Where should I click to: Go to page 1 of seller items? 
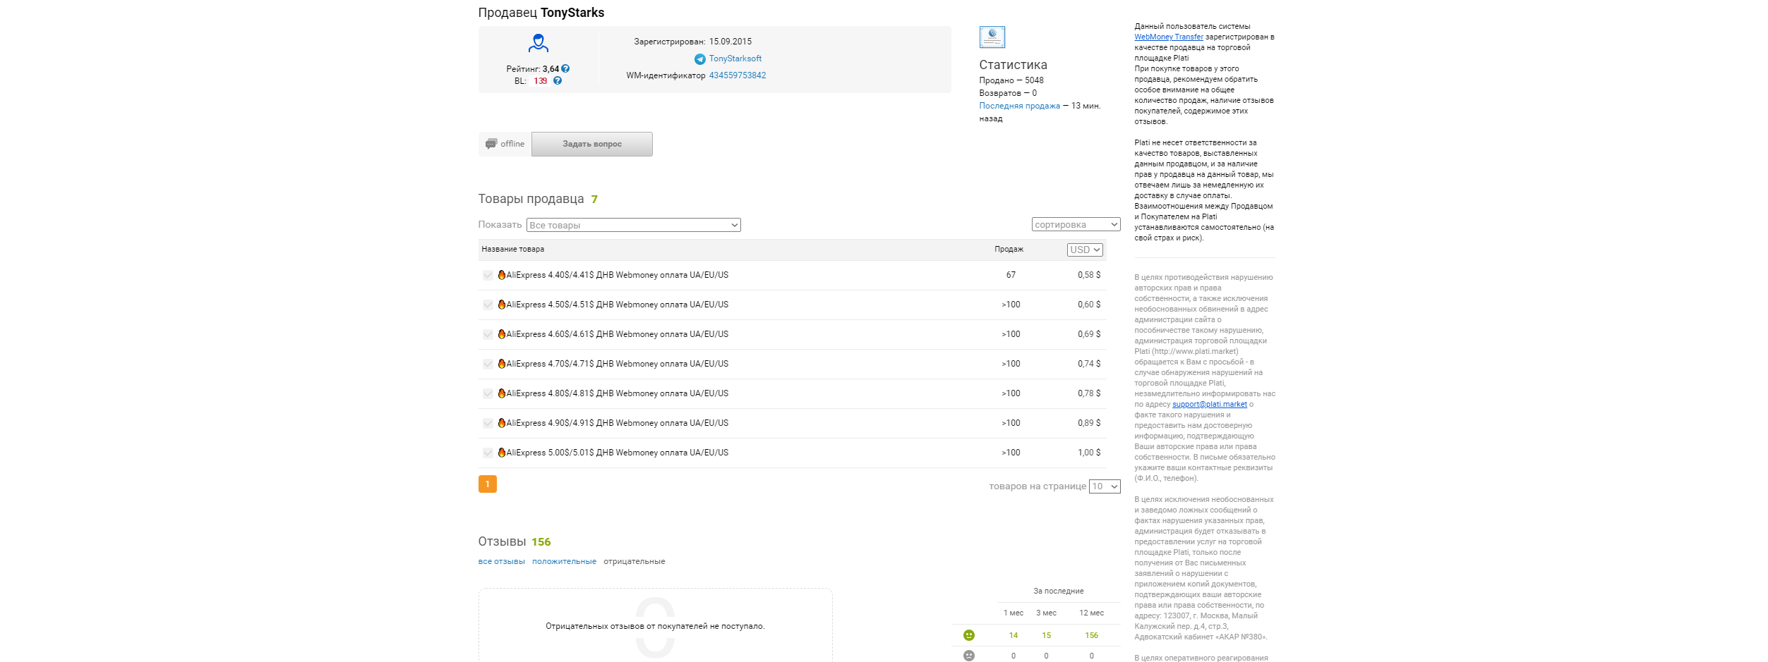[487, 484]
